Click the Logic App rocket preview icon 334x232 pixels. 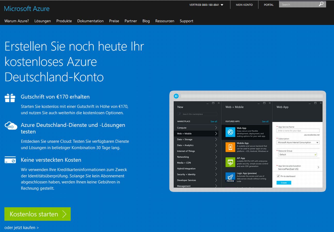230,177
